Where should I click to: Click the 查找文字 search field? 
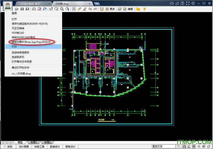point(164,147)
